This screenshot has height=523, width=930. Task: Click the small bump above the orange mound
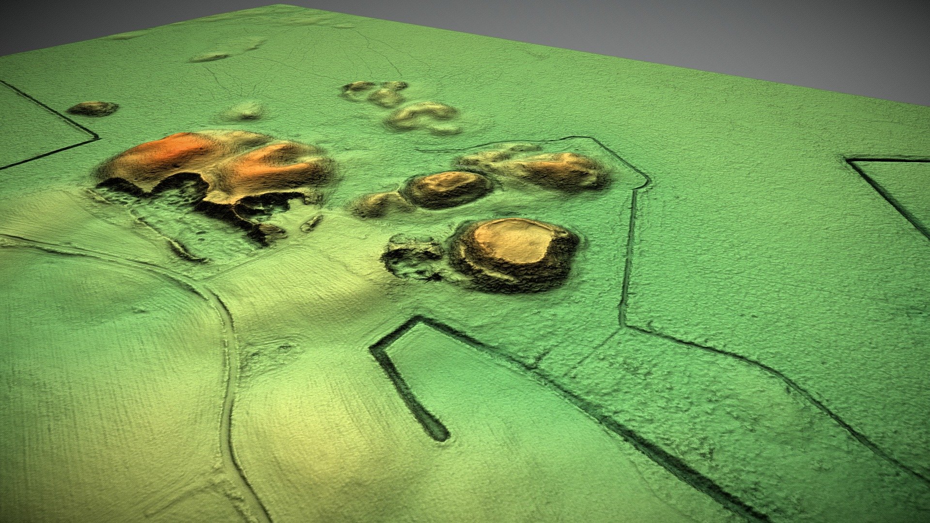pos(242,111)
